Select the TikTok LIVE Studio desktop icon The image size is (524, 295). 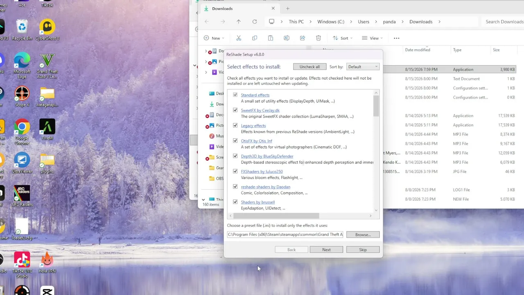[x=22, y=265]
